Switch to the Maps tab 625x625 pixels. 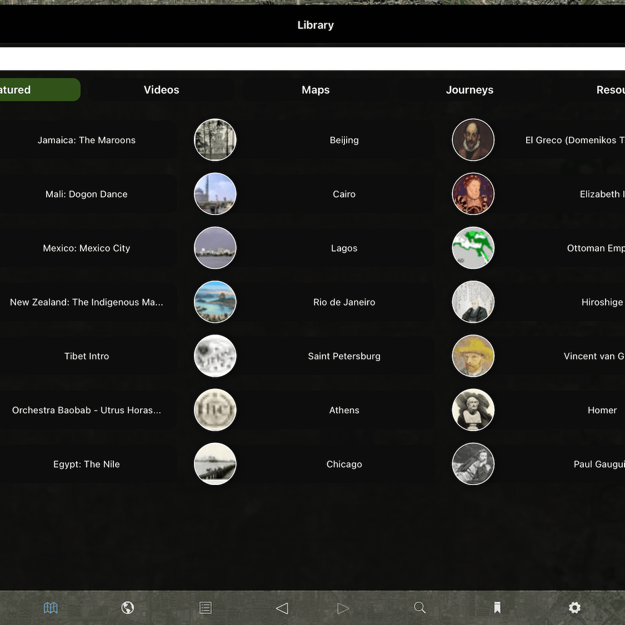tap(316, 89)
